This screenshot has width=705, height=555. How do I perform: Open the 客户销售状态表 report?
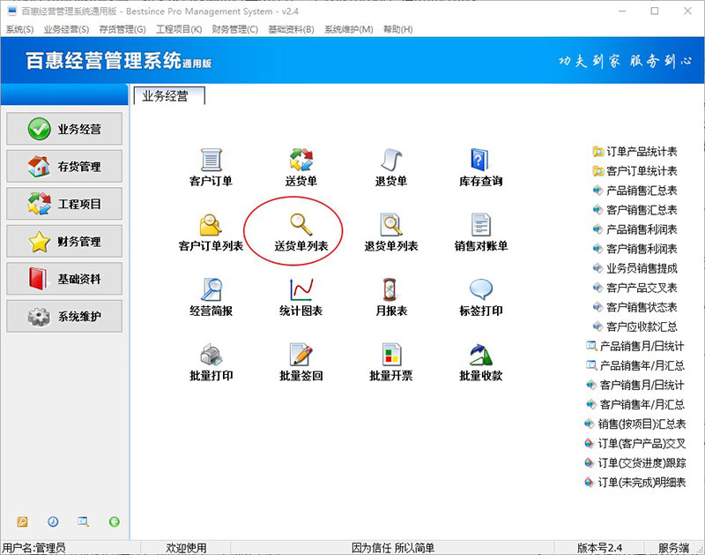coord(634,307)
